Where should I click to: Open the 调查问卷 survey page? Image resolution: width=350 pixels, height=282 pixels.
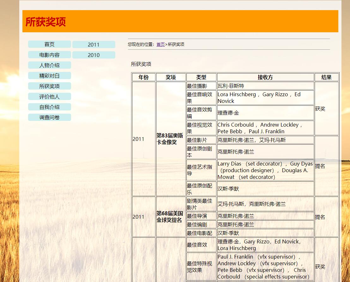[49, 117]
